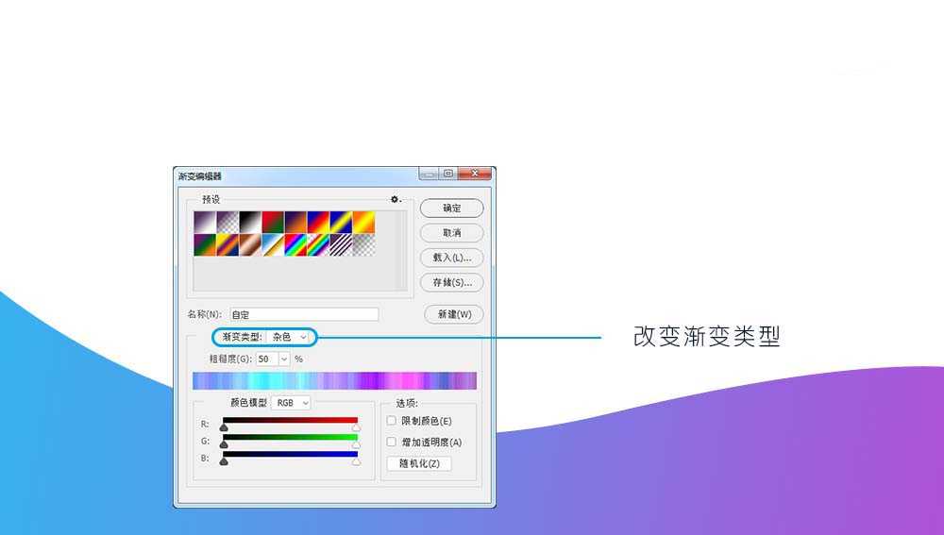Close the 渐变编辑器 dialog window
Viewport: 944px width, 535px height.
point(475,174)
